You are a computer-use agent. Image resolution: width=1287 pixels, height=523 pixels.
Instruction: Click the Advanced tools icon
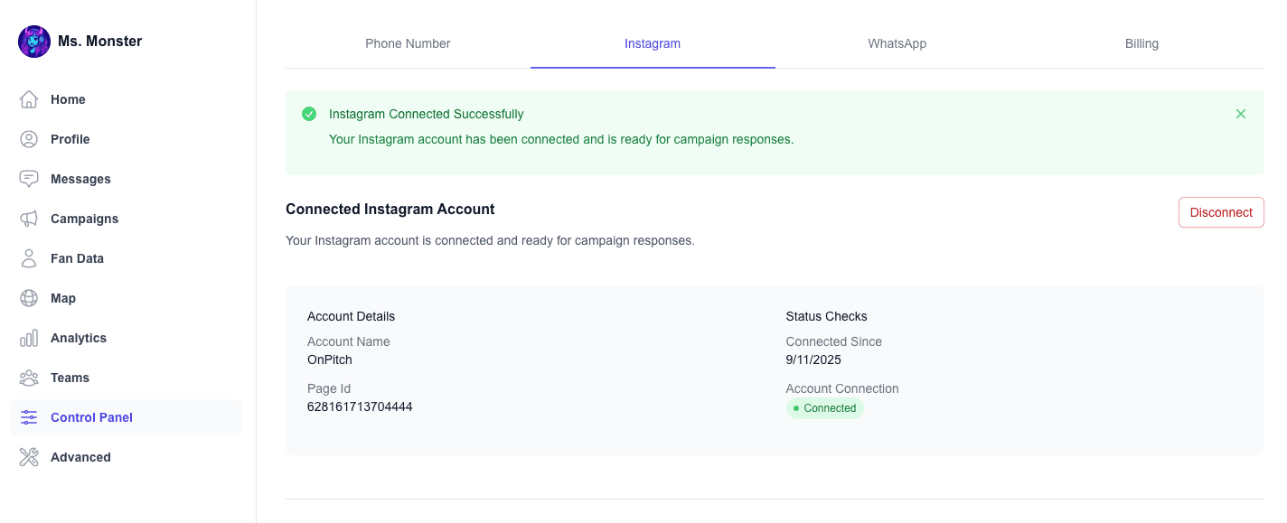[x=29, y=457]
